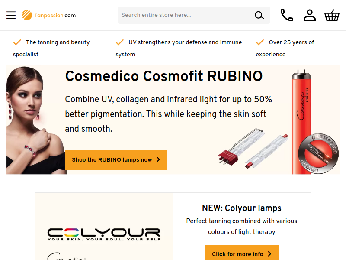The height and width of the screenshot is (260, 346).
Task: Focus the Search entire store field
Action: coord(186,15)
